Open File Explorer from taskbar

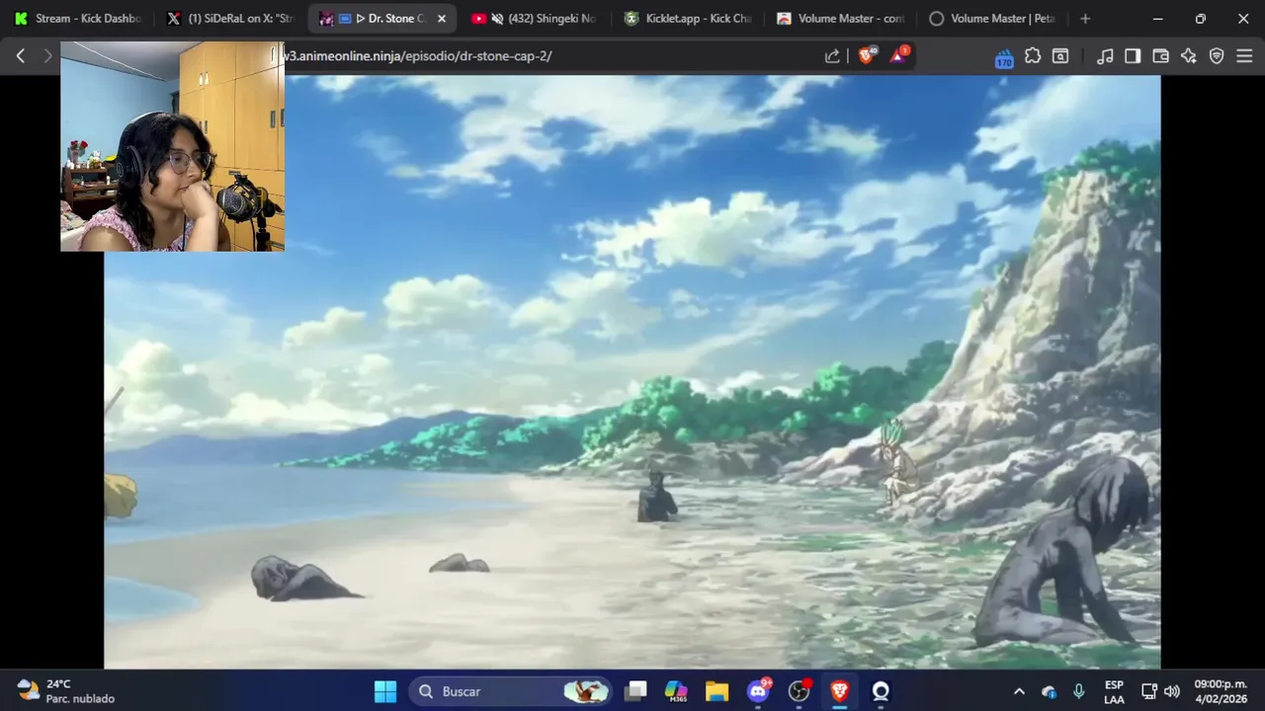[717, 691]
